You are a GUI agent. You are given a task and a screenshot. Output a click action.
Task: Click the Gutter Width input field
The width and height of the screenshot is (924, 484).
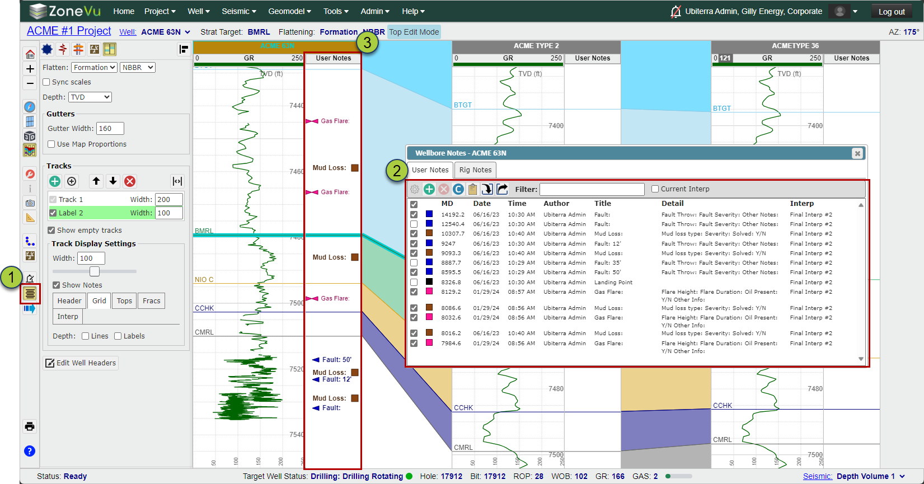110,129
